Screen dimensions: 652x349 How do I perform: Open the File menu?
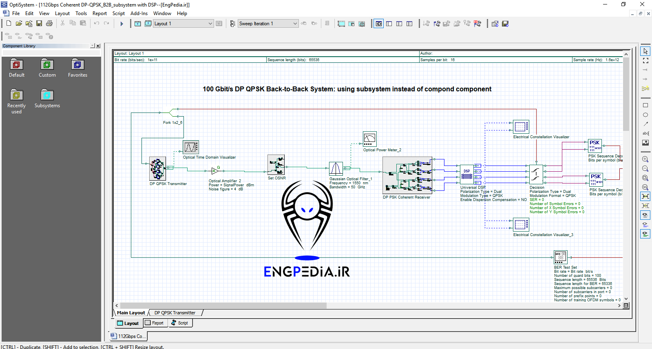click(16, 13)
